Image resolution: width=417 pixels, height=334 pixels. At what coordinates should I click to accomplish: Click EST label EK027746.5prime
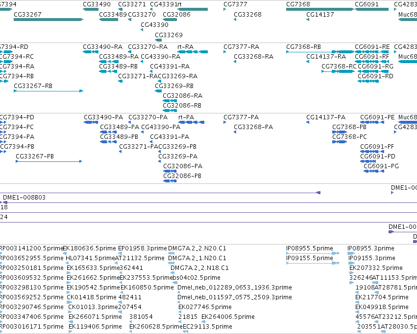[205, 307]
